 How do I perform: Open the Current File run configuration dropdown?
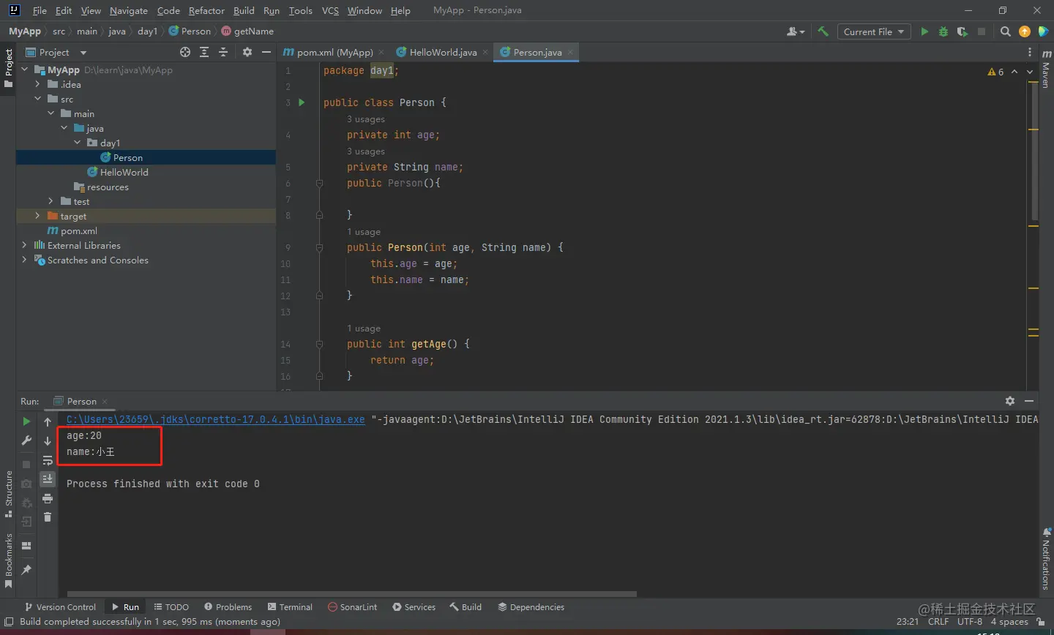click(874, 31)
